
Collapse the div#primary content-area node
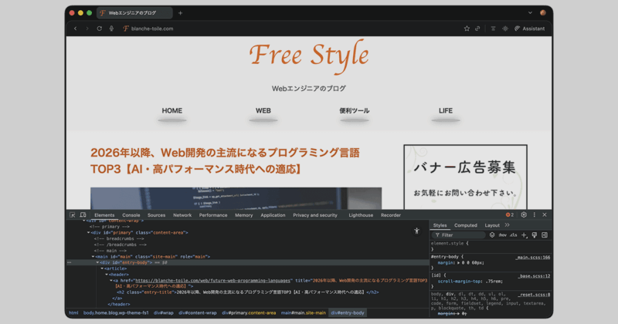pos(88,233)
